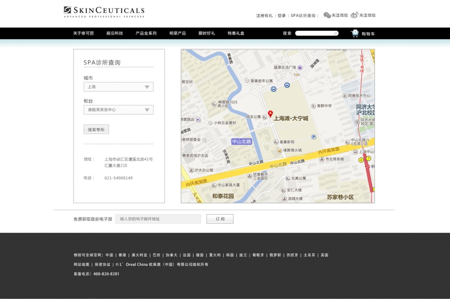Click the 注册有礼 link
The image size is (450, 300).
pyautogui.click(x=264, y=16)
